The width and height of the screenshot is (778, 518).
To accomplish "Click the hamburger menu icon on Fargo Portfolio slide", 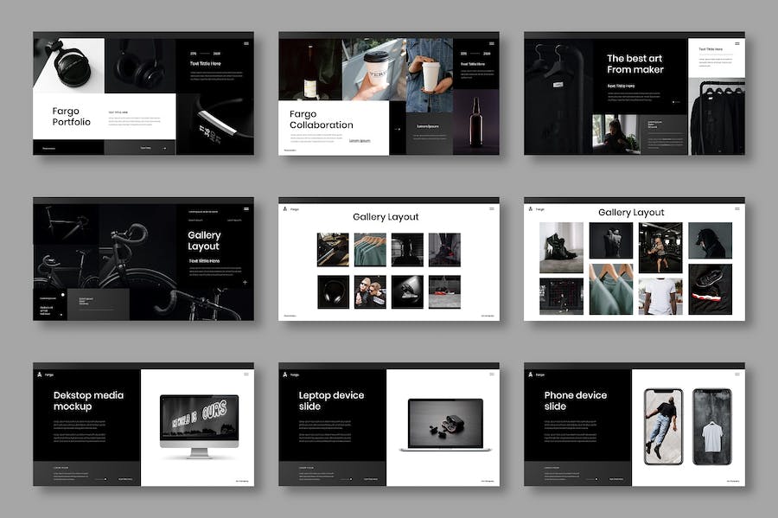I will [245, 45].
